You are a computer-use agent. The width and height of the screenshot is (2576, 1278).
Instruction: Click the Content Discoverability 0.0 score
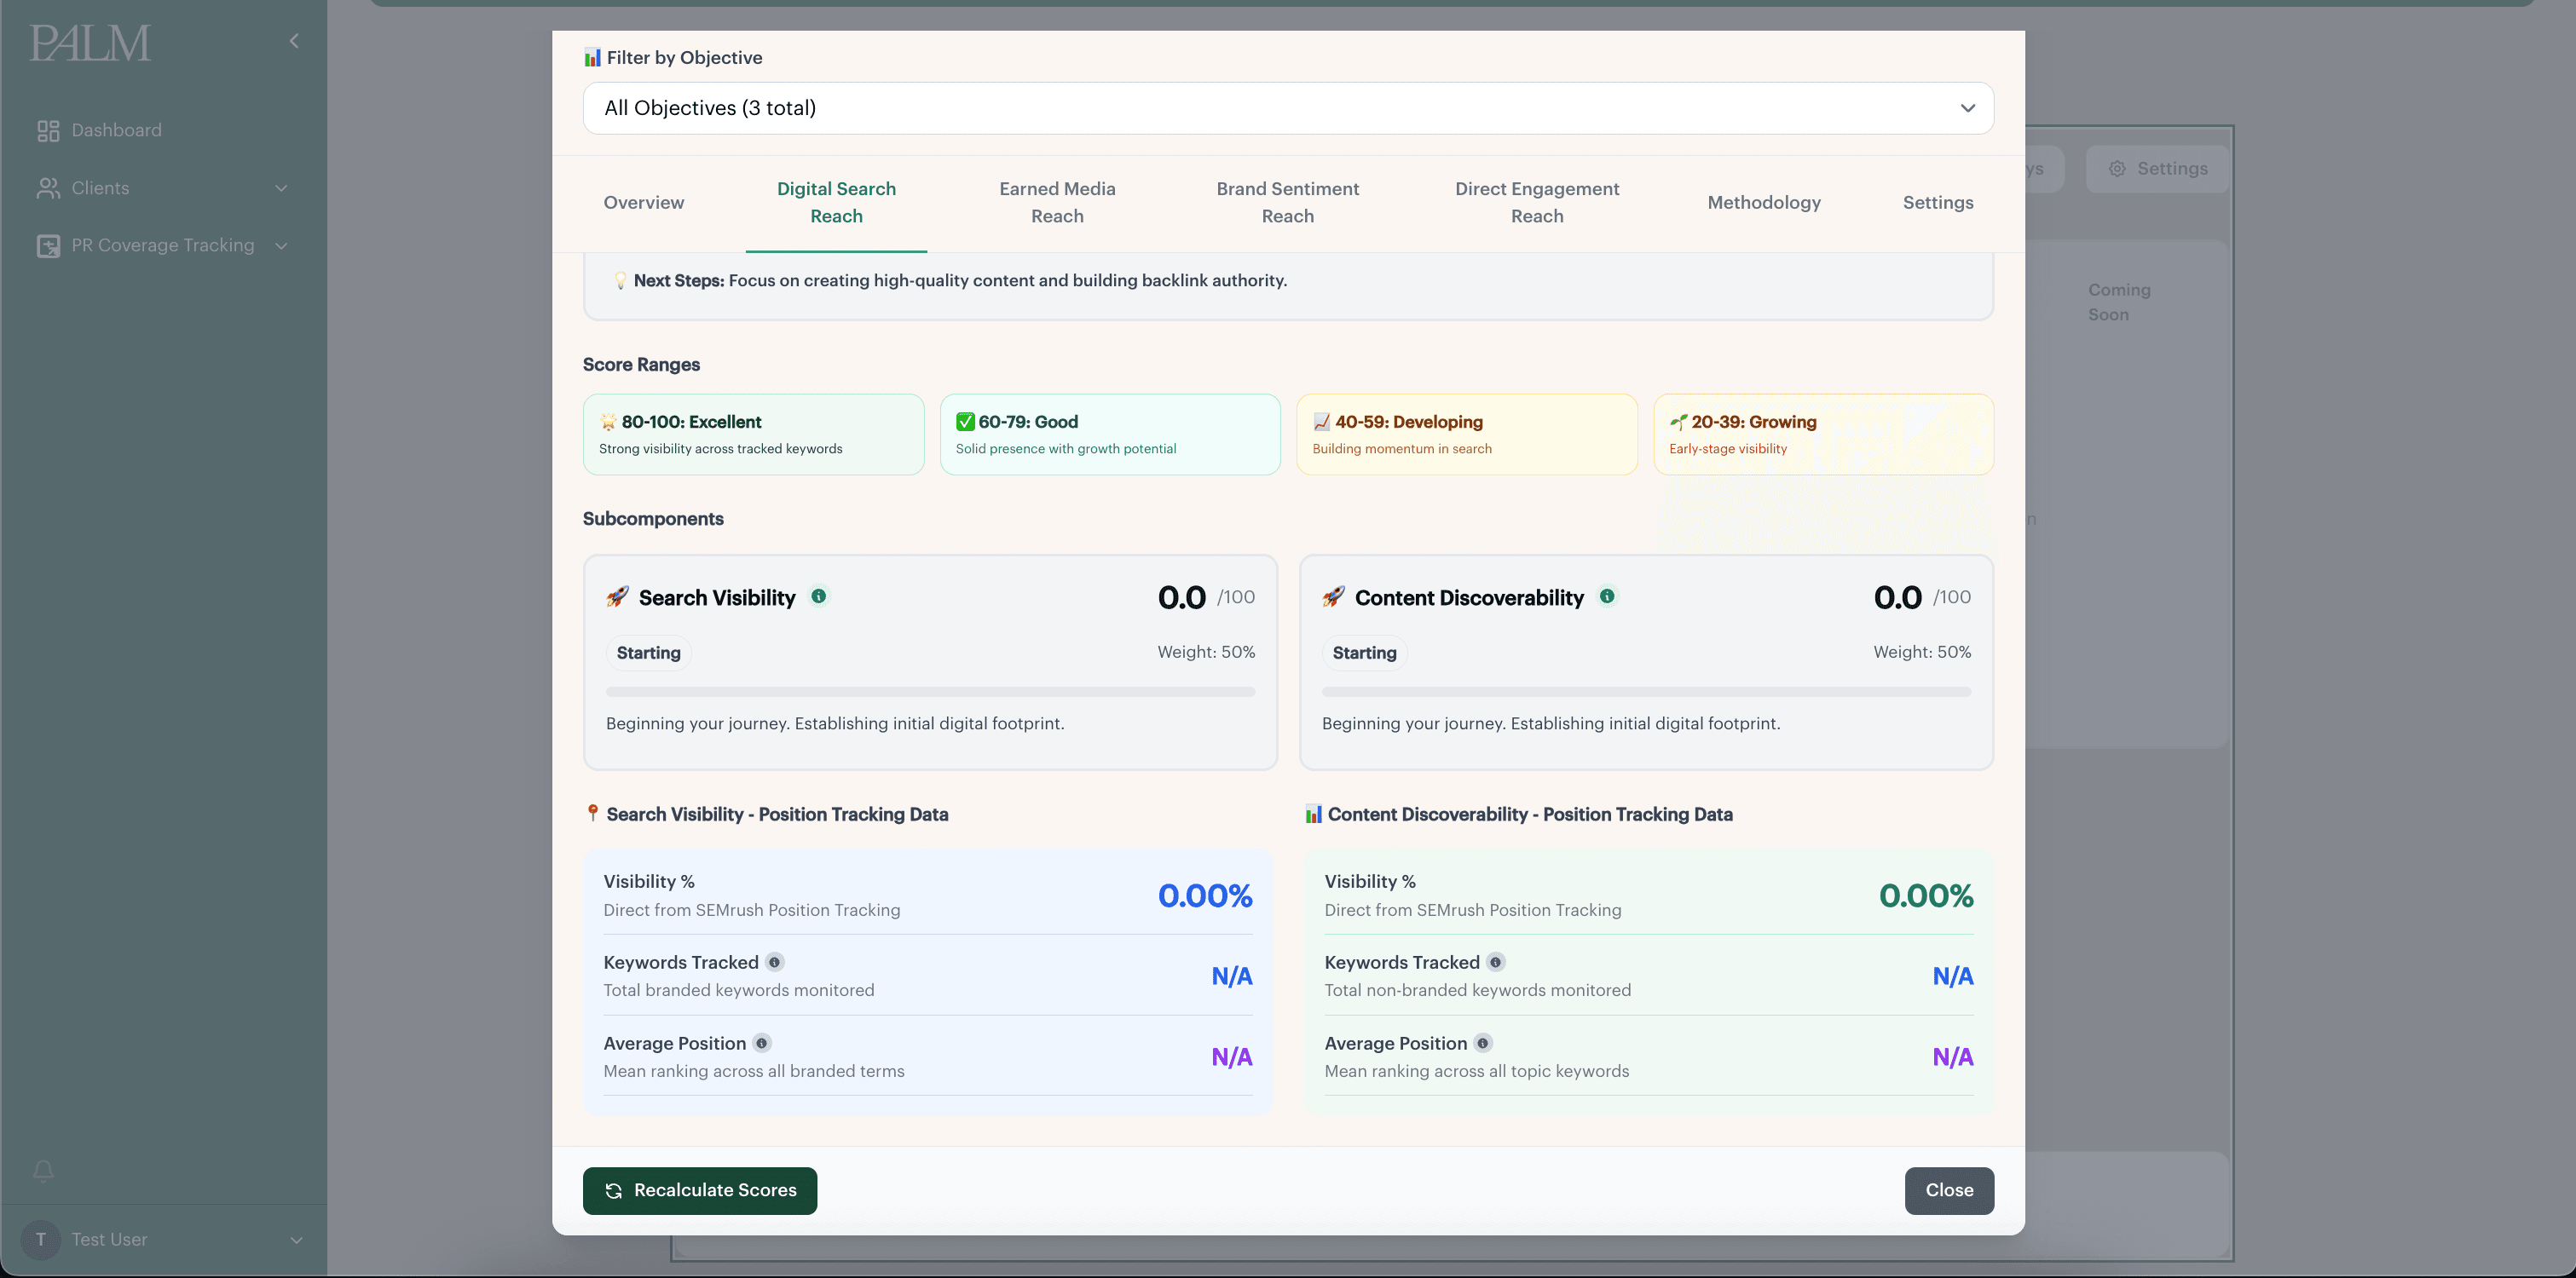[x=1898, y=597]
